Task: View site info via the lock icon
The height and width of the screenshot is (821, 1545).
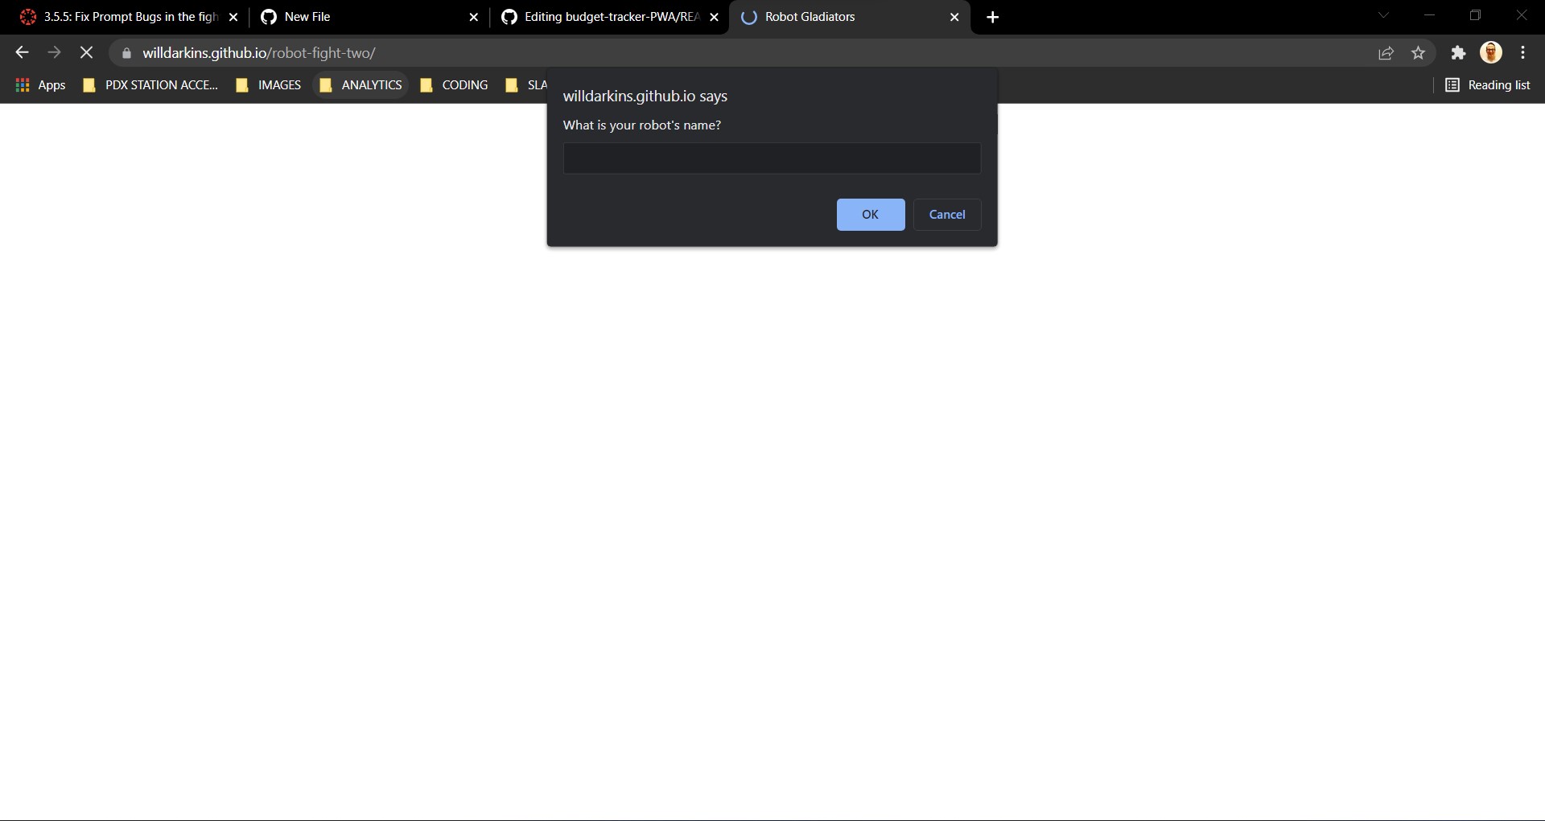Action: tap(126, 53)
